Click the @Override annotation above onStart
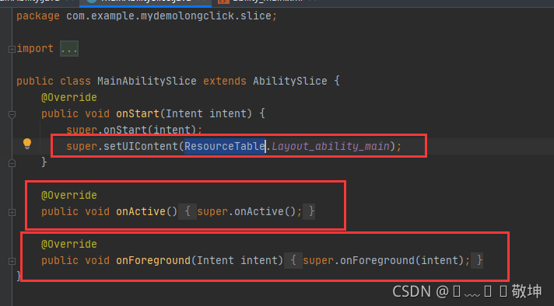The image size is (554, 306). 69,97
